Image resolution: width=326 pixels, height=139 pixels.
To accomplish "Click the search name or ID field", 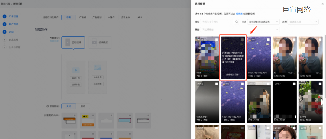I will point(217,22).
